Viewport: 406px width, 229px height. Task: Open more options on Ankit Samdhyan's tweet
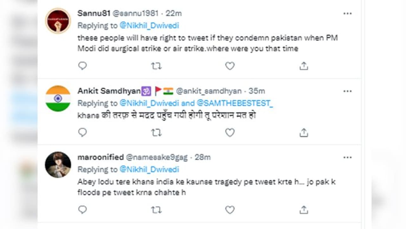[347, 91]
